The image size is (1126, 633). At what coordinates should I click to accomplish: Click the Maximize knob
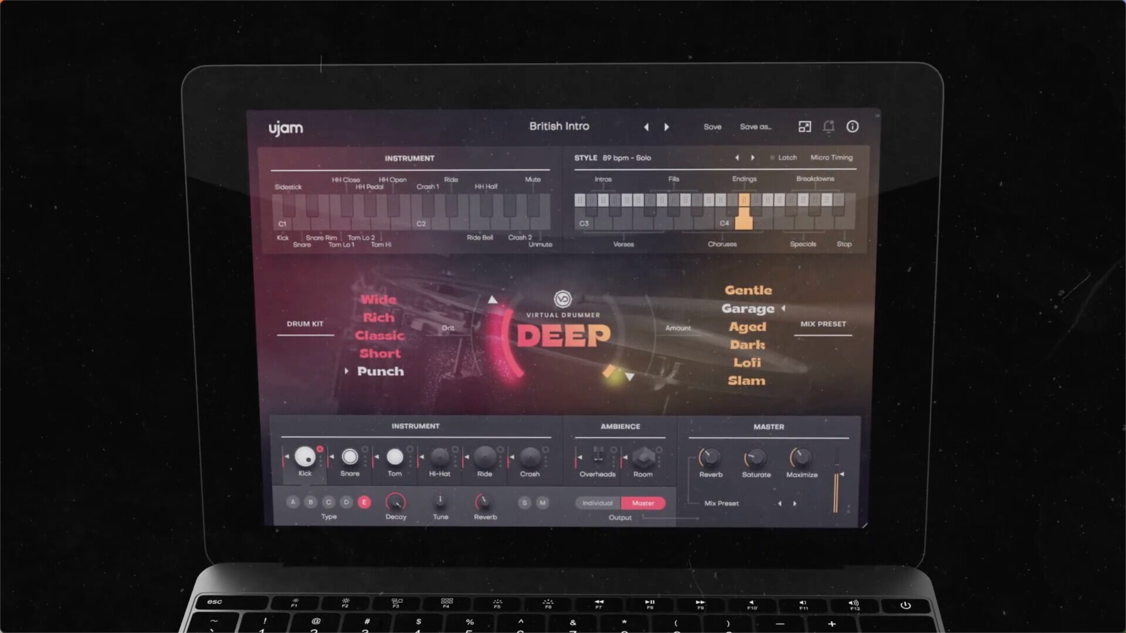click(801, 457)
